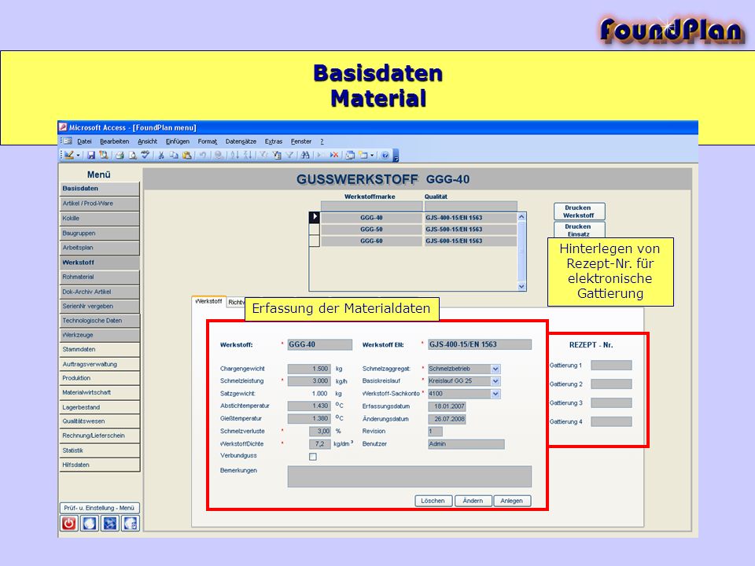The width and height of the screenshot is (755, 566).
Task: Click the Cut scissors icon
Action: point(161,155)
